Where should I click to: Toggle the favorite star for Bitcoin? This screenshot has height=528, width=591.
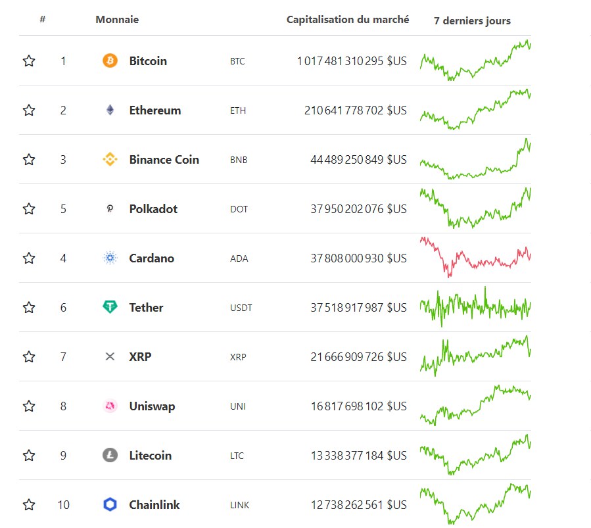[x=28, y=60]
